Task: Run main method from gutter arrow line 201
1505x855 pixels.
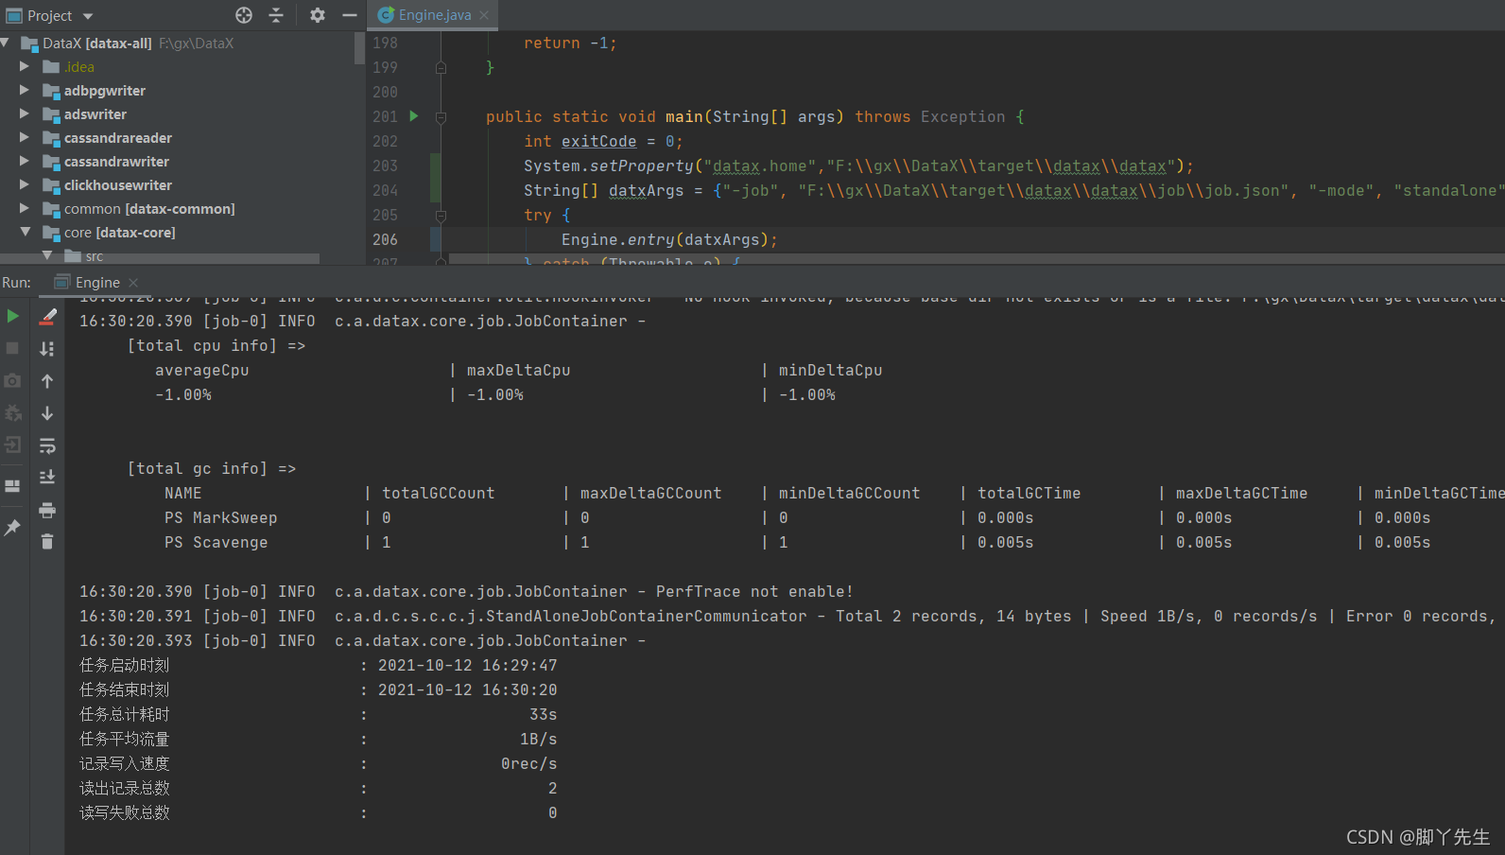Action: (x=414, y=116)
